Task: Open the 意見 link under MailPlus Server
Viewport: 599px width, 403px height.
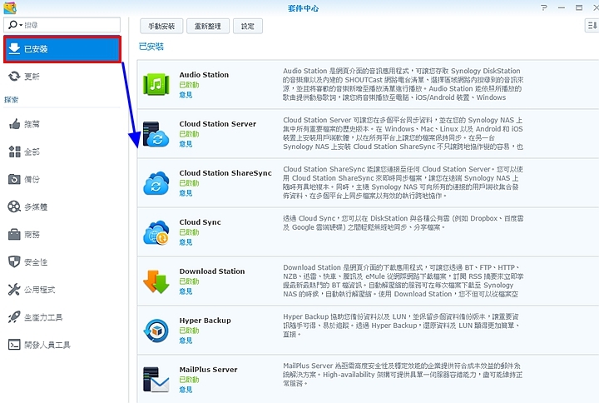Action: [x=186, y=390]
